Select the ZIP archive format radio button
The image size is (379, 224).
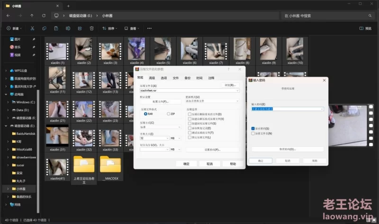[168, 114]
